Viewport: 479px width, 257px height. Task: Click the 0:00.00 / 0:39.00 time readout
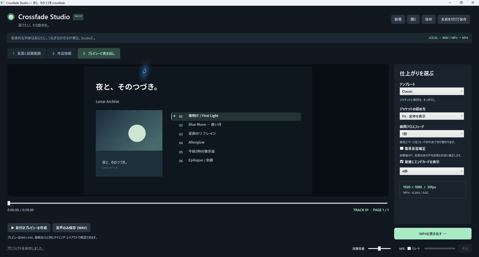pos(21,210)
